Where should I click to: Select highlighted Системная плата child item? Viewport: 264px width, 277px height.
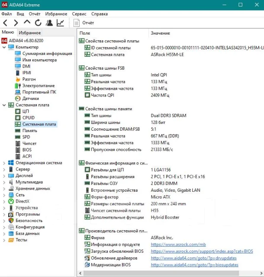point(39,124)
